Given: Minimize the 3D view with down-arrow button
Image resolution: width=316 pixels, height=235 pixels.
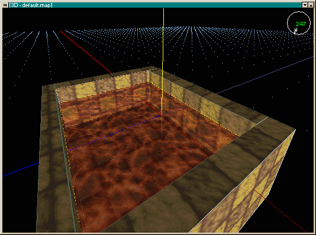Looking at the screenshot, I should [x=305, y=5].
